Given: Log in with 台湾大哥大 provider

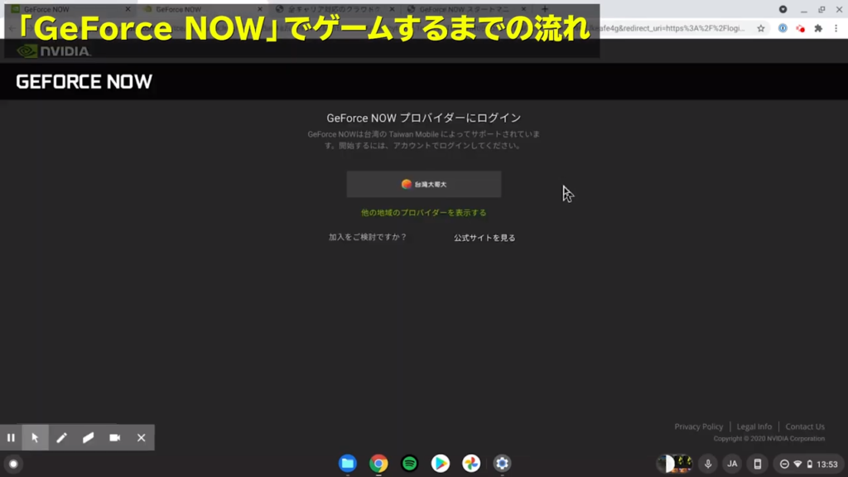Looking at the screenshot, I should pyautogui.click(x=423, y=185).
